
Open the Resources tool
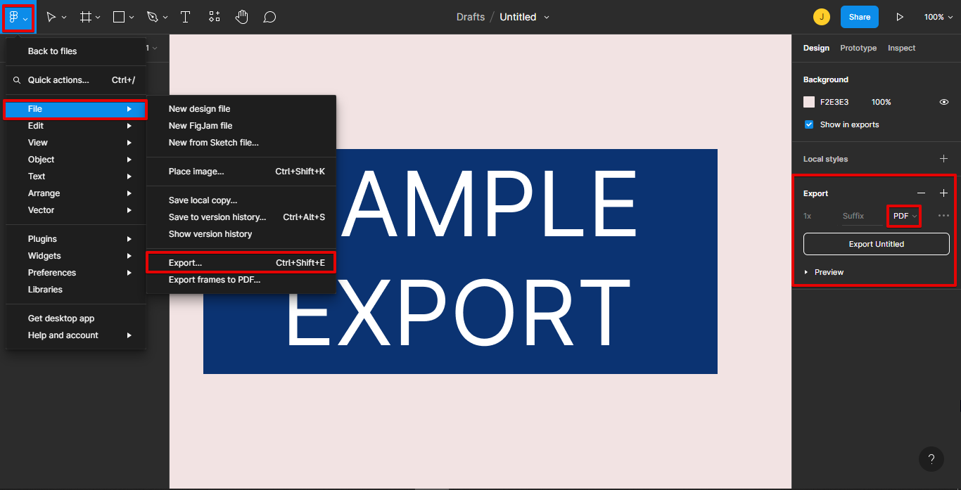coord(215,17)
